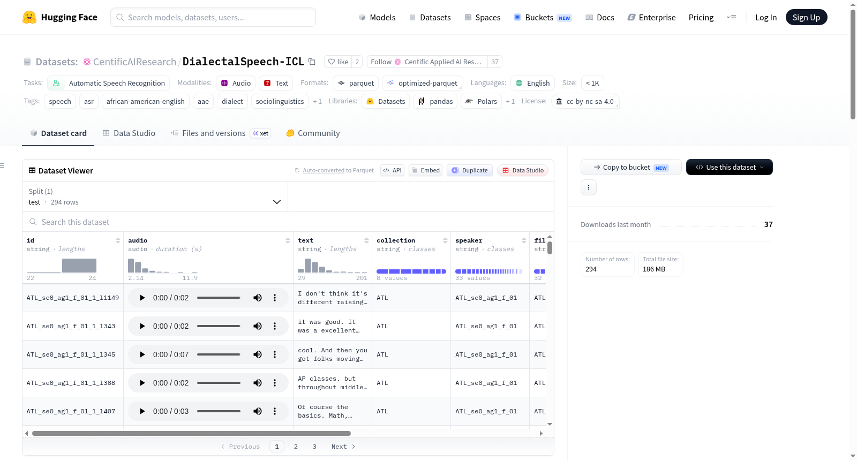The height and width of the screenshot is (461, 857).
Task: Sort by the speaker column
Action: pos(524,240)
